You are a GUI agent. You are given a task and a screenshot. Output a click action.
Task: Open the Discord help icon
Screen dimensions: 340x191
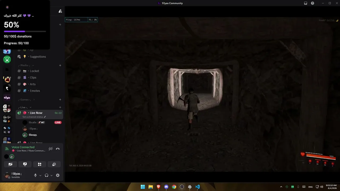coord(312,3)
